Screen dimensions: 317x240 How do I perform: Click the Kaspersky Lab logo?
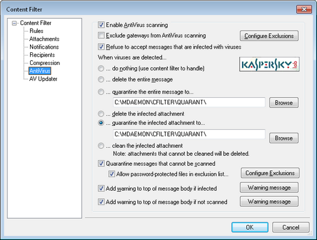tap(269, 64)
